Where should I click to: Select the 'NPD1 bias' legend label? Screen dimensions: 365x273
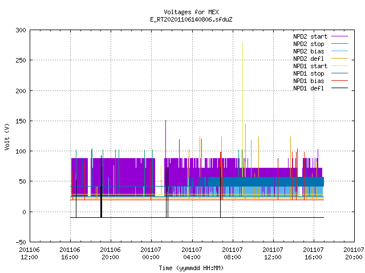[309, 81]
